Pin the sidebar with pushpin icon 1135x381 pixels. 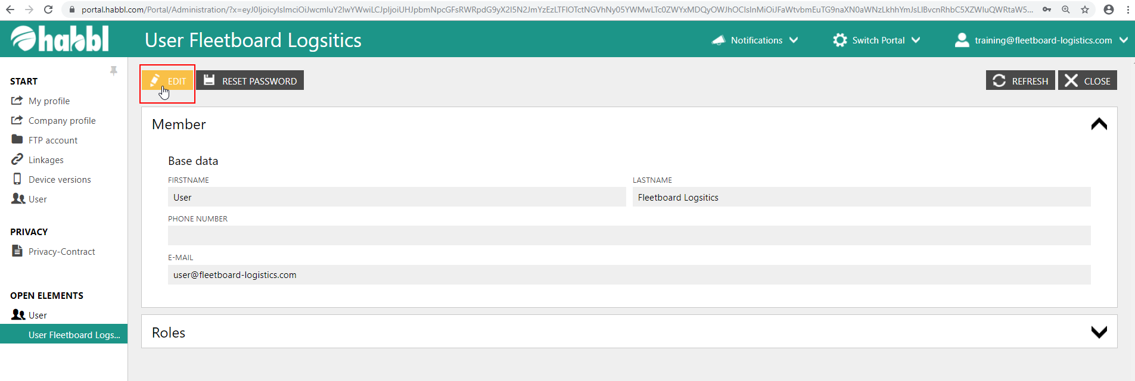pos(113,71)
